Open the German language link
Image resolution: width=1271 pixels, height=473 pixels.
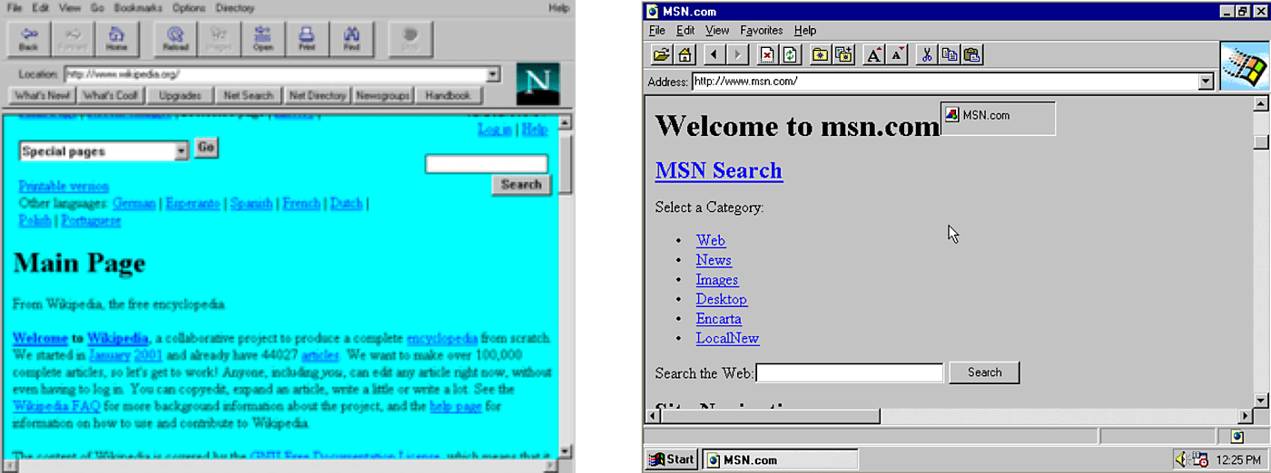133,204
